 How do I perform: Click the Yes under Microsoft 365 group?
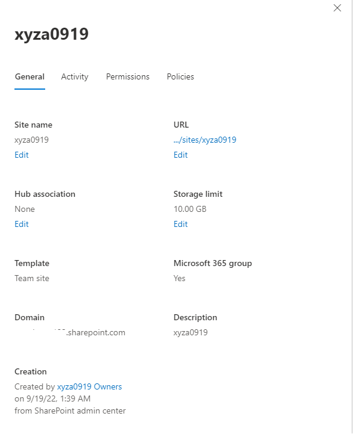(179, 278)
